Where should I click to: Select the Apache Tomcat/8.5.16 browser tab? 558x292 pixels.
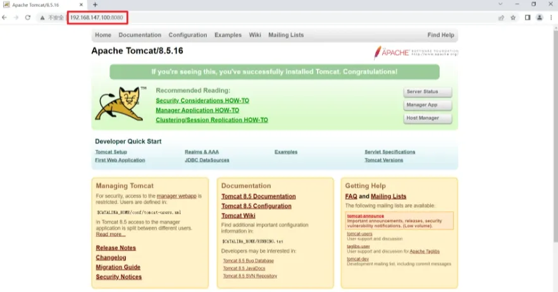coord(43,5)
